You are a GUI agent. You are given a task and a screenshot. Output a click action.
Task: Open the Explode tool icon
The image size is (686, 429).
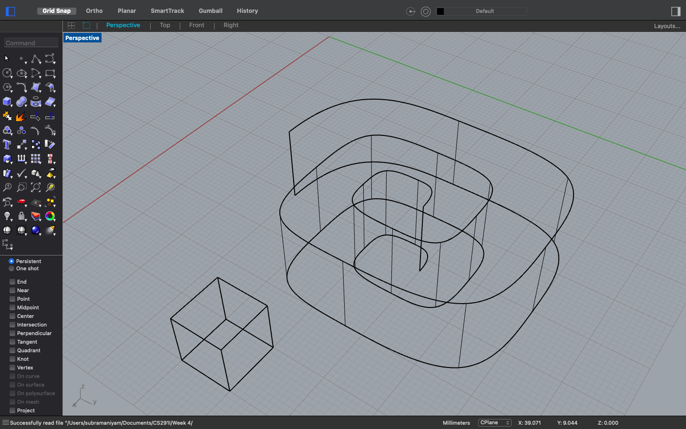(x=21, y=116)
